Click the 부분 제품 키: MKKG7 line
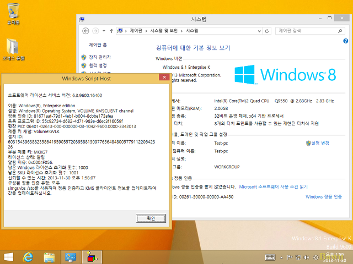The height and width of the screenshot is (264, 353). click(x=28, y=152)
